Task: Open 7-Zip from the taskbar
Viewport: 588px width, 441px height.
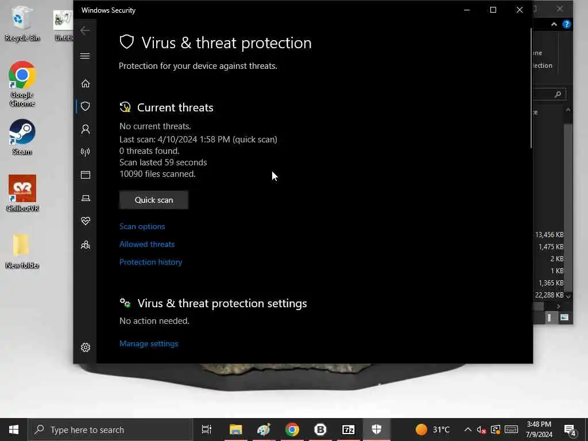Action: (349, 430)
